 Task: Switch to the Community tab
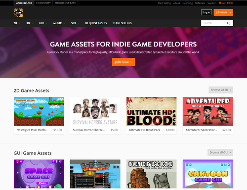pos(43,3)
